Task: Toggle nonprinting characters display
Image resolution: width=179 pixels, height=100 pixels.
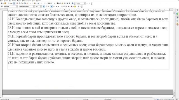Action: point(67,3)
